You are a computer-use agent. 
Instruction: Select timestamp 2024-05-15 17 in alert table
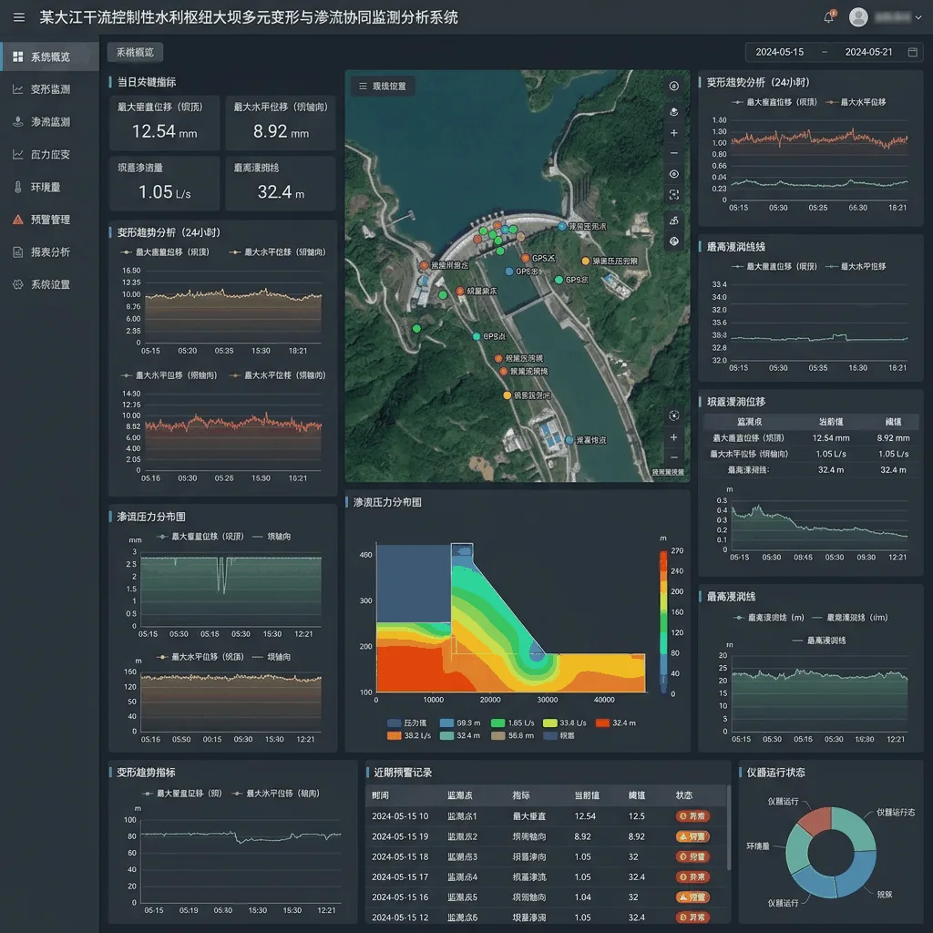tap(400, 877)
